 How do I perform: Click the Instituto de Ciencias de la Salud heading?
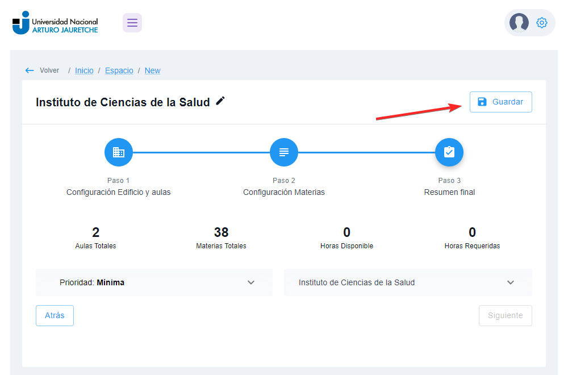point(123,102)
